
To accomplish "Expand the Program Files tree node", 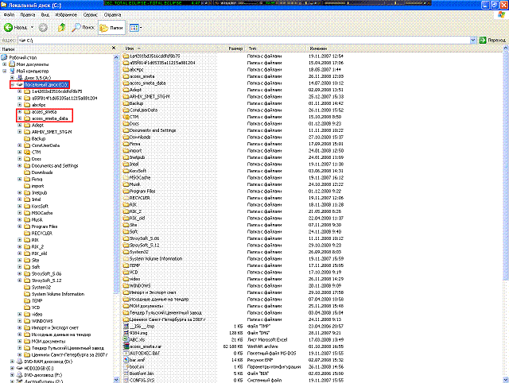I will pos(19,226).
